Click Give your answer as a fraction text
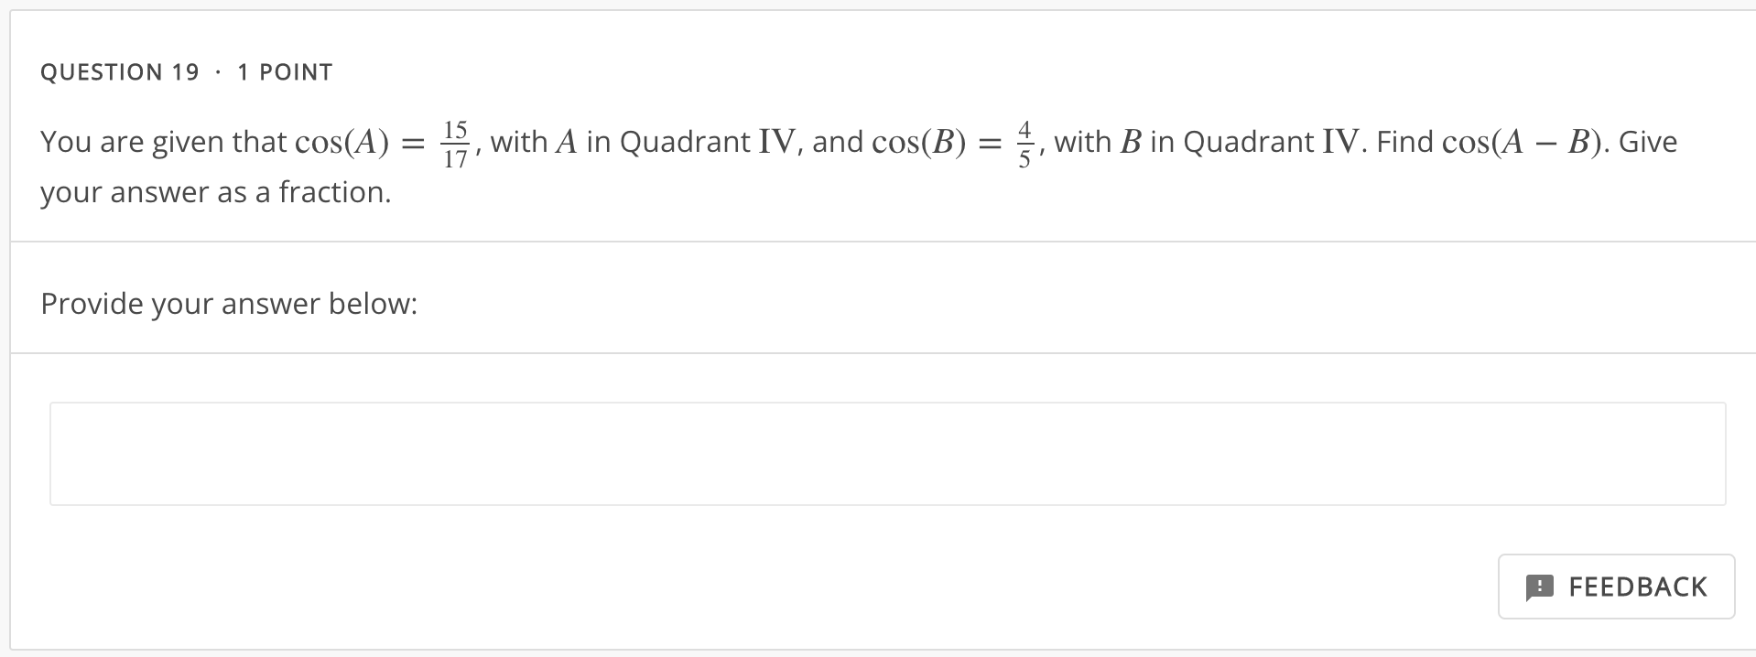This screenshot has height=657, width=1756. [214, 192]
